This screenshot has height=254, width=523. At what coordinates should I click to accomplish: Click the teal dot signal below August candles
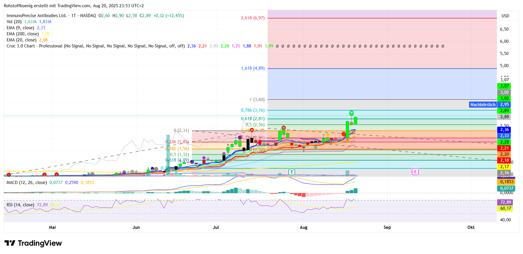[315, 147]
